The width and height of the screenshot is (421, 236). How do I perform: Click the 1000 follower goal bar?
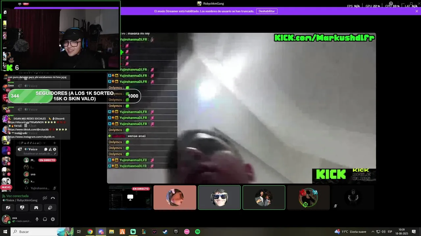click(x=75, y=96)
